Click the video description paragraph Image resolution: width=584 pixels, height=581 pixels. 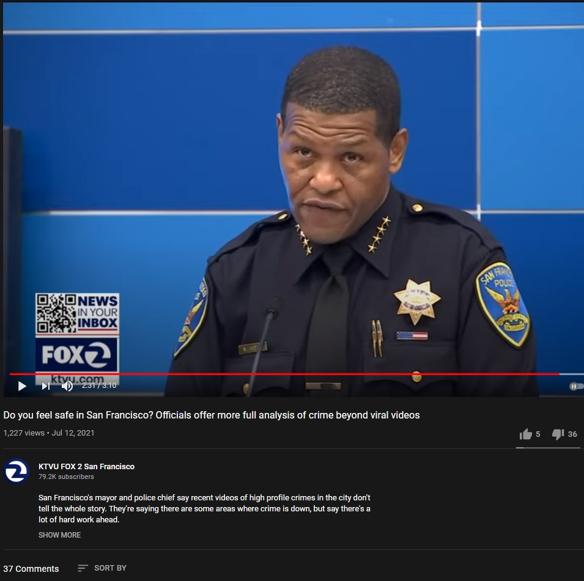coord(204,508)
